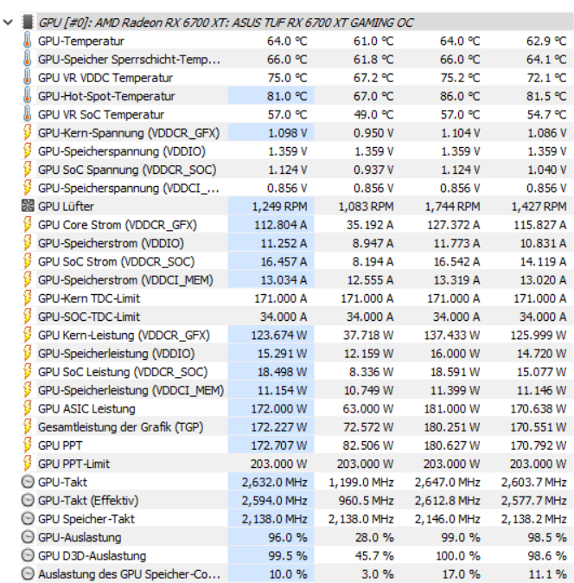Click thermometer icon for GPU-Hot-Spot-Temperatur

tap(27, 96)
